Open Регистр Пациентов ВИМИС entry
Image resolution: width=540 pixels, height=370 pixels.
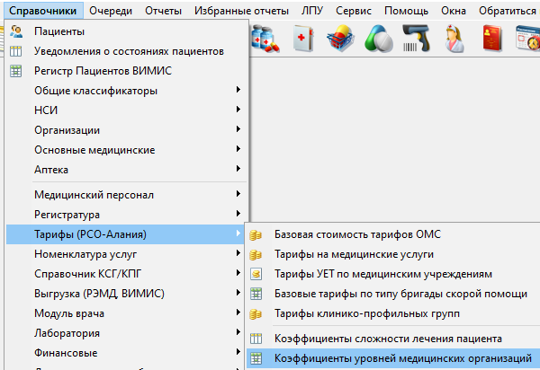(x=102, y=71)
